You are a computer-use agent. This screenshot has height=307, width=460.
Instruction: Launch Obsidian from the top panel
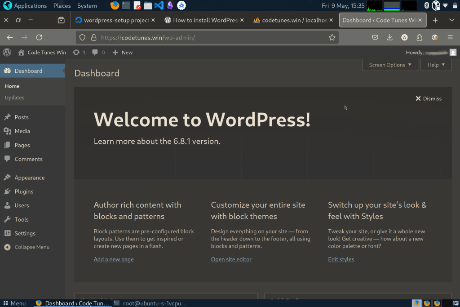(x=170, y=5)
